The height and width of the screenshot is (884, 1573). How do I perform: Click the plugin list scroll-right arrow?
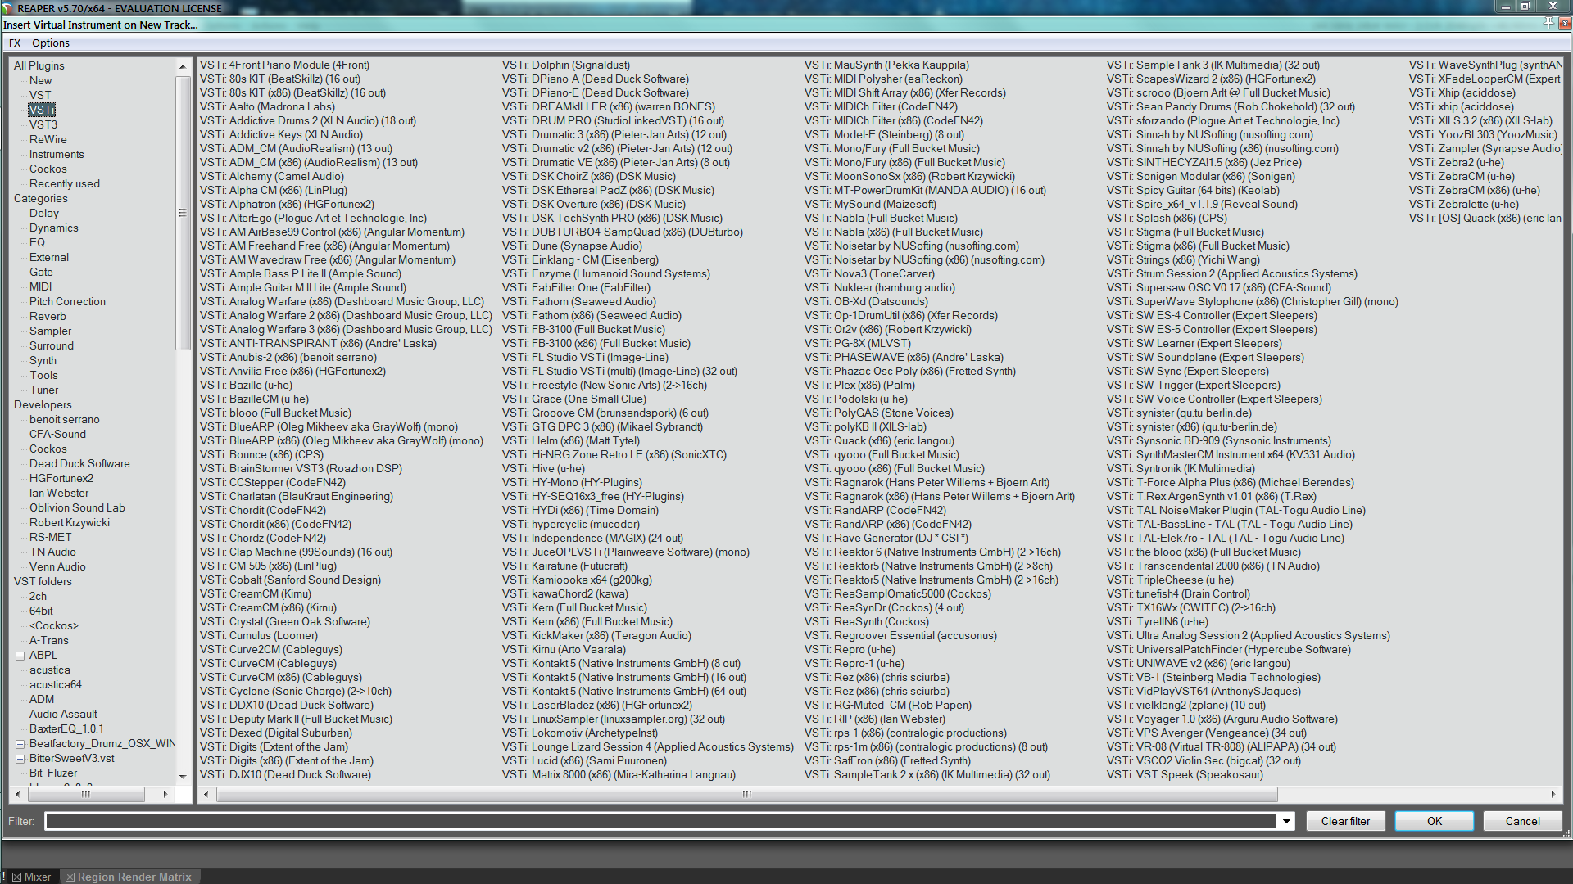[1553, 794]
